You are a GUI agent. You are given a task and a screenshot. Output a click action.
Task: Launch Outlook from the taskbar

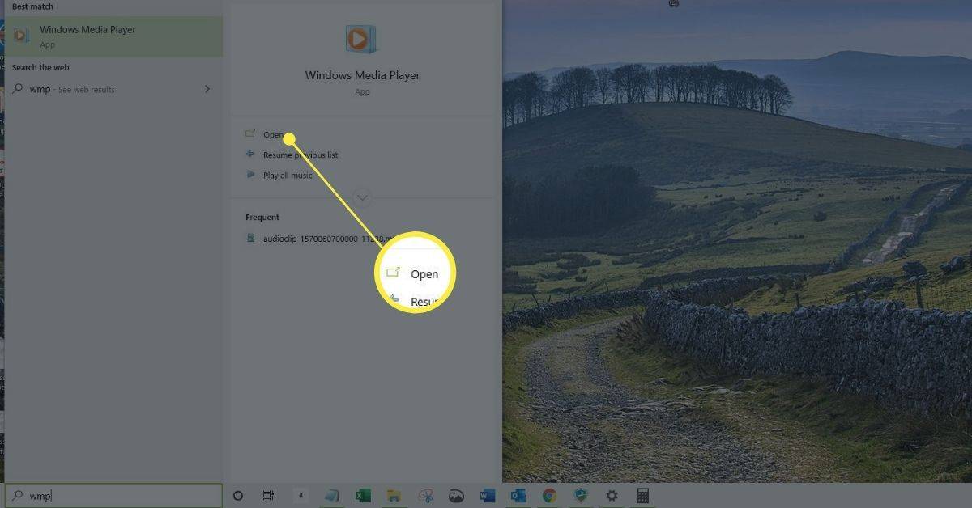point(518,496)
